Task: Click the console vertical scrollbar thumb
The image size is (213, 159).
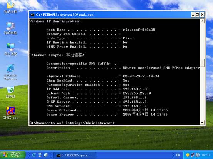Action: (202, 63)
